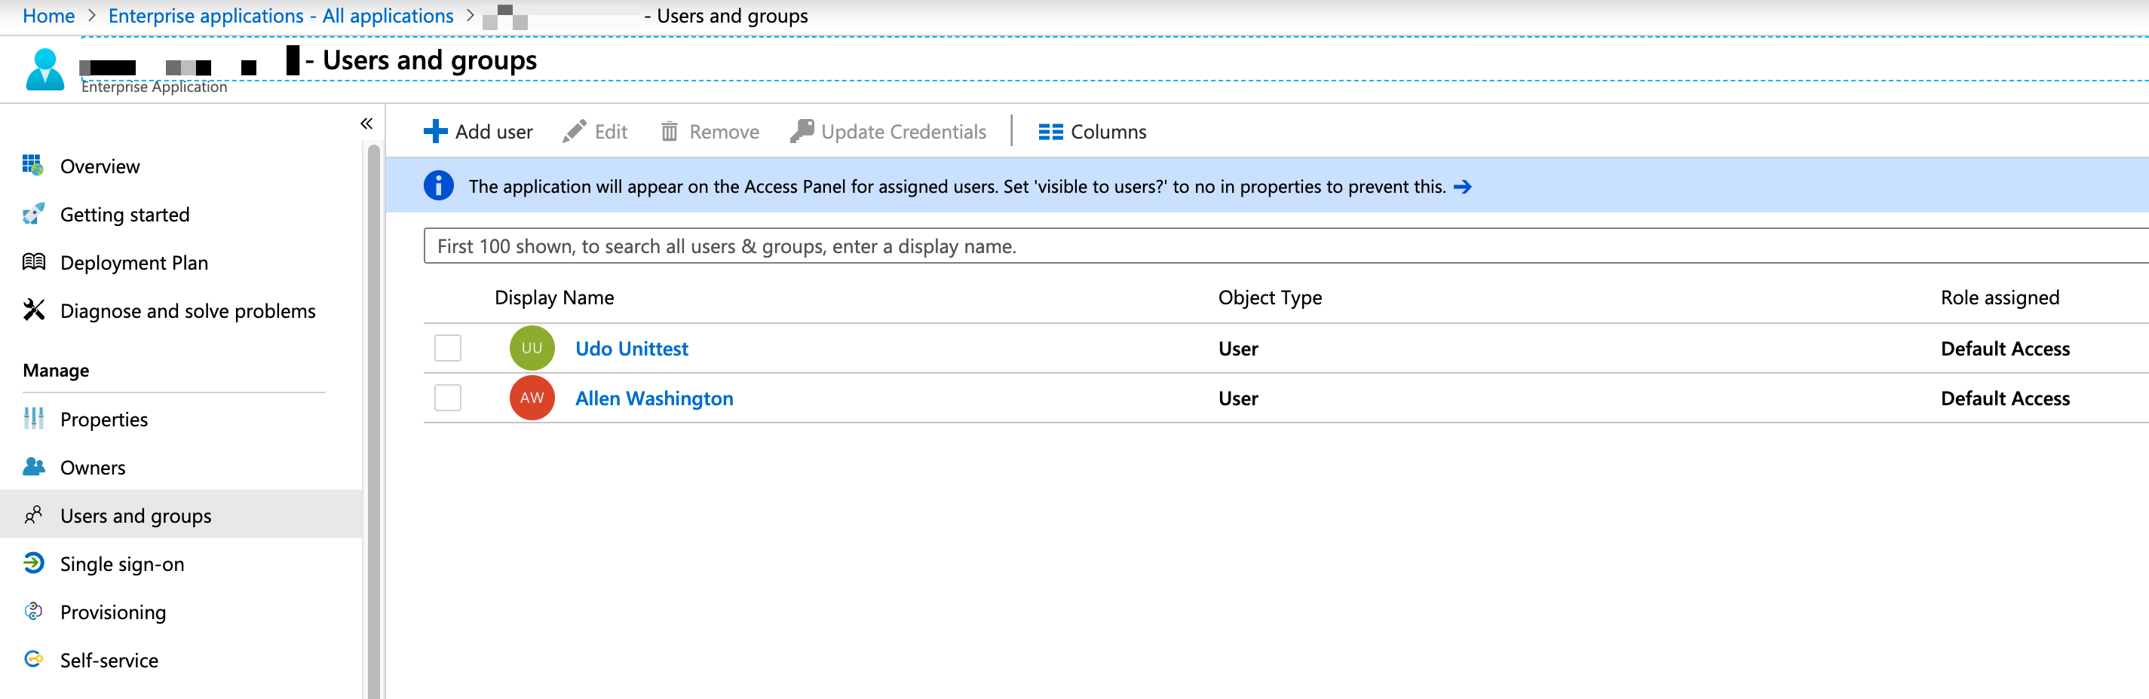Viewport: 2149px width, 699px height.
Task: Click the pencil Edit icon
Action: [574, 132]
